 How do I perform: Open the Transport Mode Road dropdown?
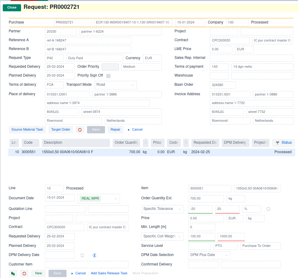pos(115,85)
